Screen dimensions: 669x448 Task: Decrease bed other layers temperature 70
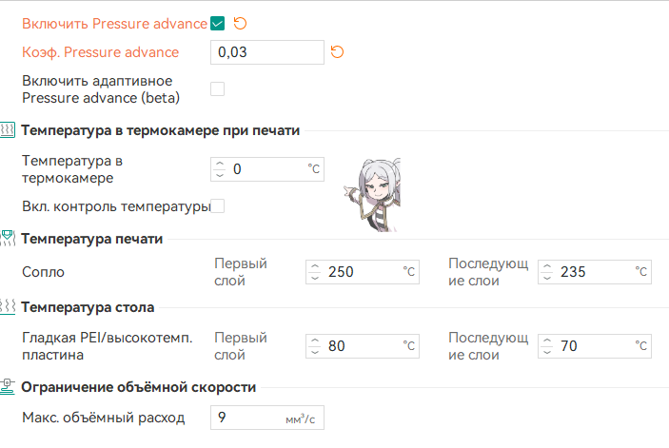(x=547, y=351)
